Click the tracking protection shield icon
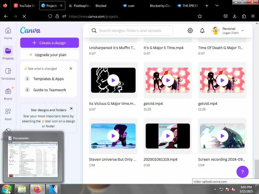The width and height of the screenshot is (259, 194). pos(50,16)
